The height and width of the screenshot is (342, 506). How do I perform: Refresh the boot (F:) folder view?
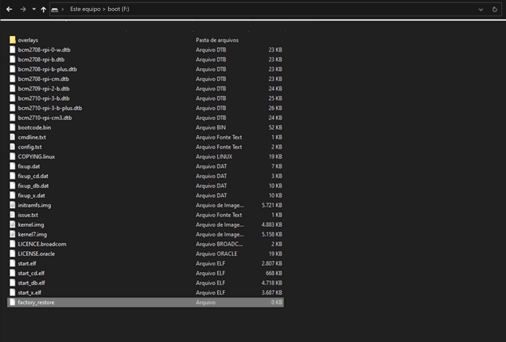(495, 9)
